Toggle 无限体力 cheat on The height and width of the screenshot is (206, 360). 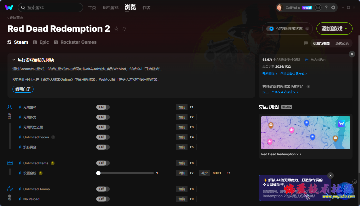[103, 117]
